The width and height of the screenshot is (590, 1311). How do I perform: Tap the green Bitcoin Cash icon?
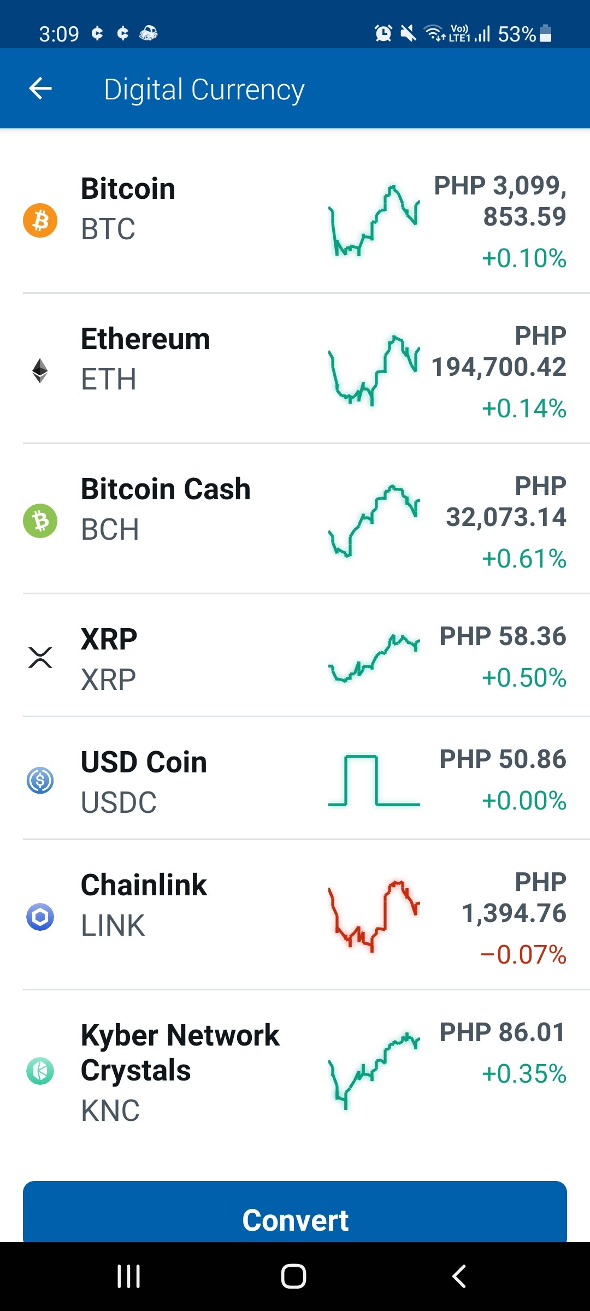pyautogui.click(x=40, y=521)
